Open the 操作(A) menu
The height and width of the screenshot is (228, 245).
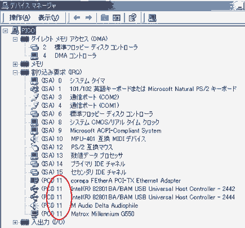(20, 18)
